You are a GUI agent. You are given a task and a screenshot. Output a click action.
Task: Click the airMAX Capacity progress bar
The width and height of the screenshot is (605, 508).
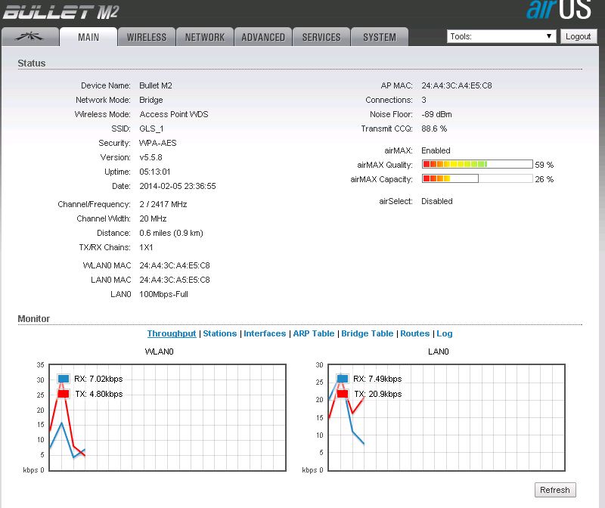[x=477, y=178]
